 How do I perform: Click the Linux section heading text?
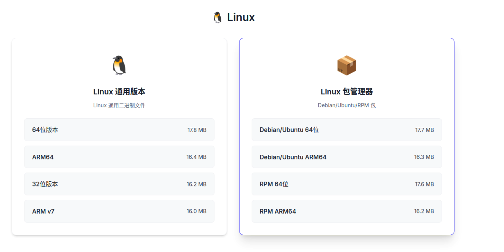241,17
